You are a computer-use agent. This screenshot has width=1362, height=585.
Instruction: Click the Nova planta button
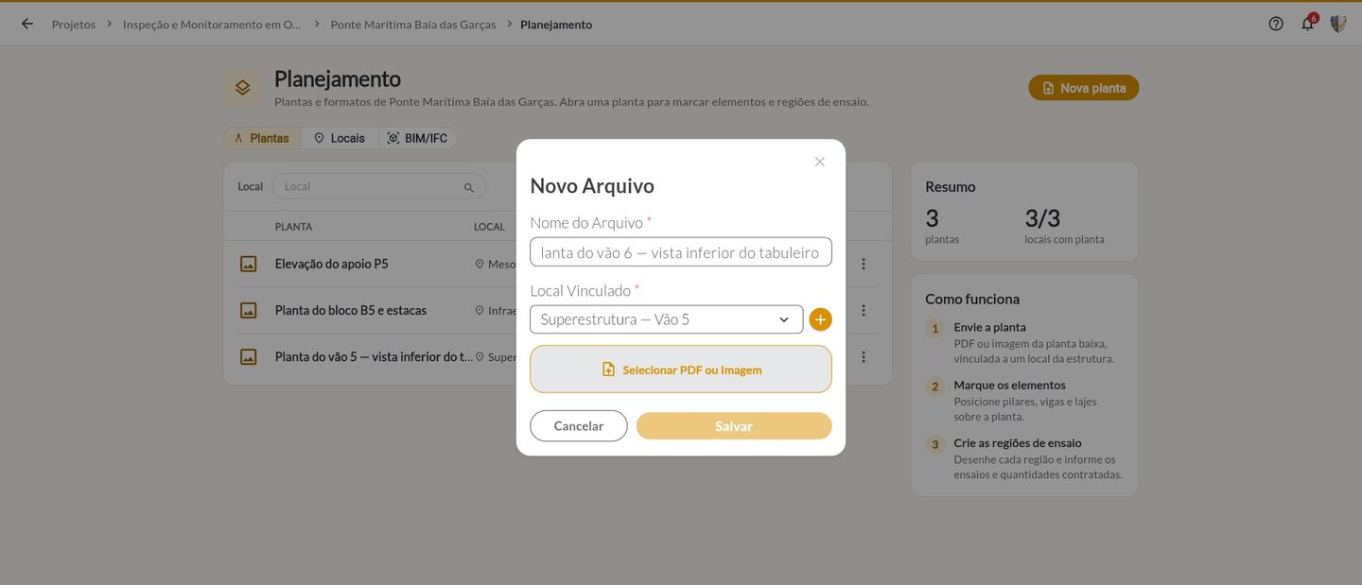point(1084,88)
